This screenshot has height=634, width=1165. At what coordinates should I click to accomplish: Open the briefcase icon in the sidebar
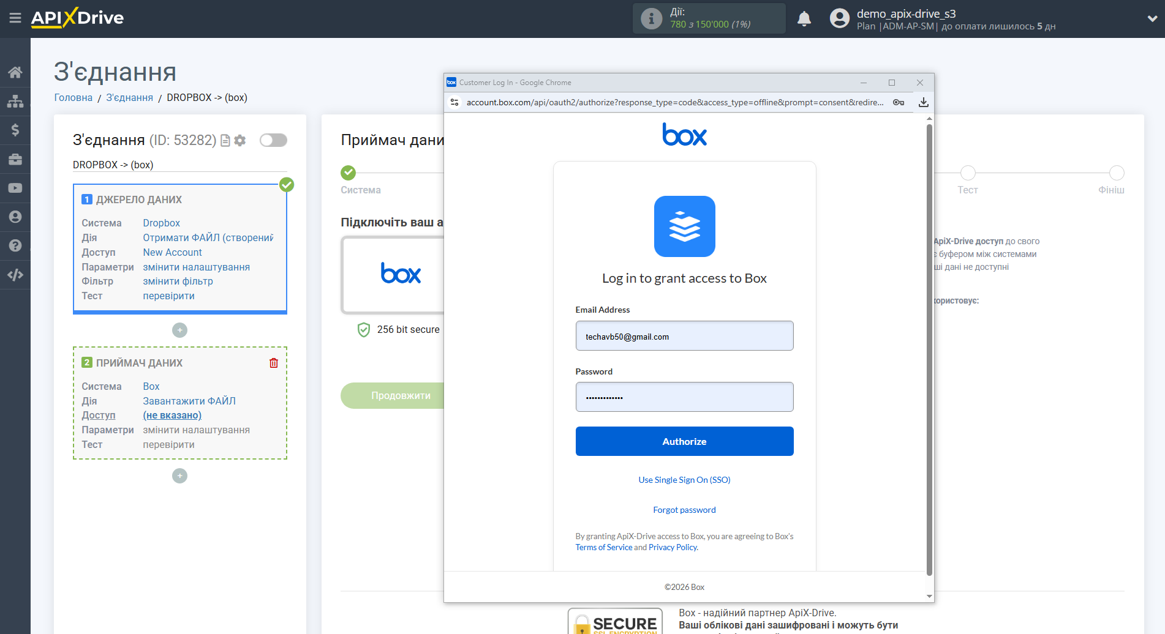coord(15,158)
